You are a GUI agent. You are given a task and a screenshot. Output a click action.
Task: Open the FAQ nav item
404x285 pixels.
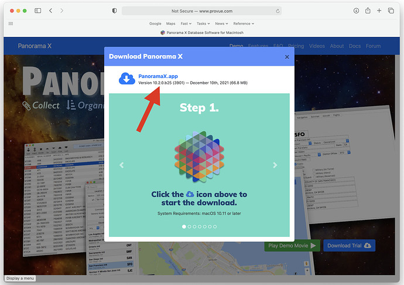278,46
